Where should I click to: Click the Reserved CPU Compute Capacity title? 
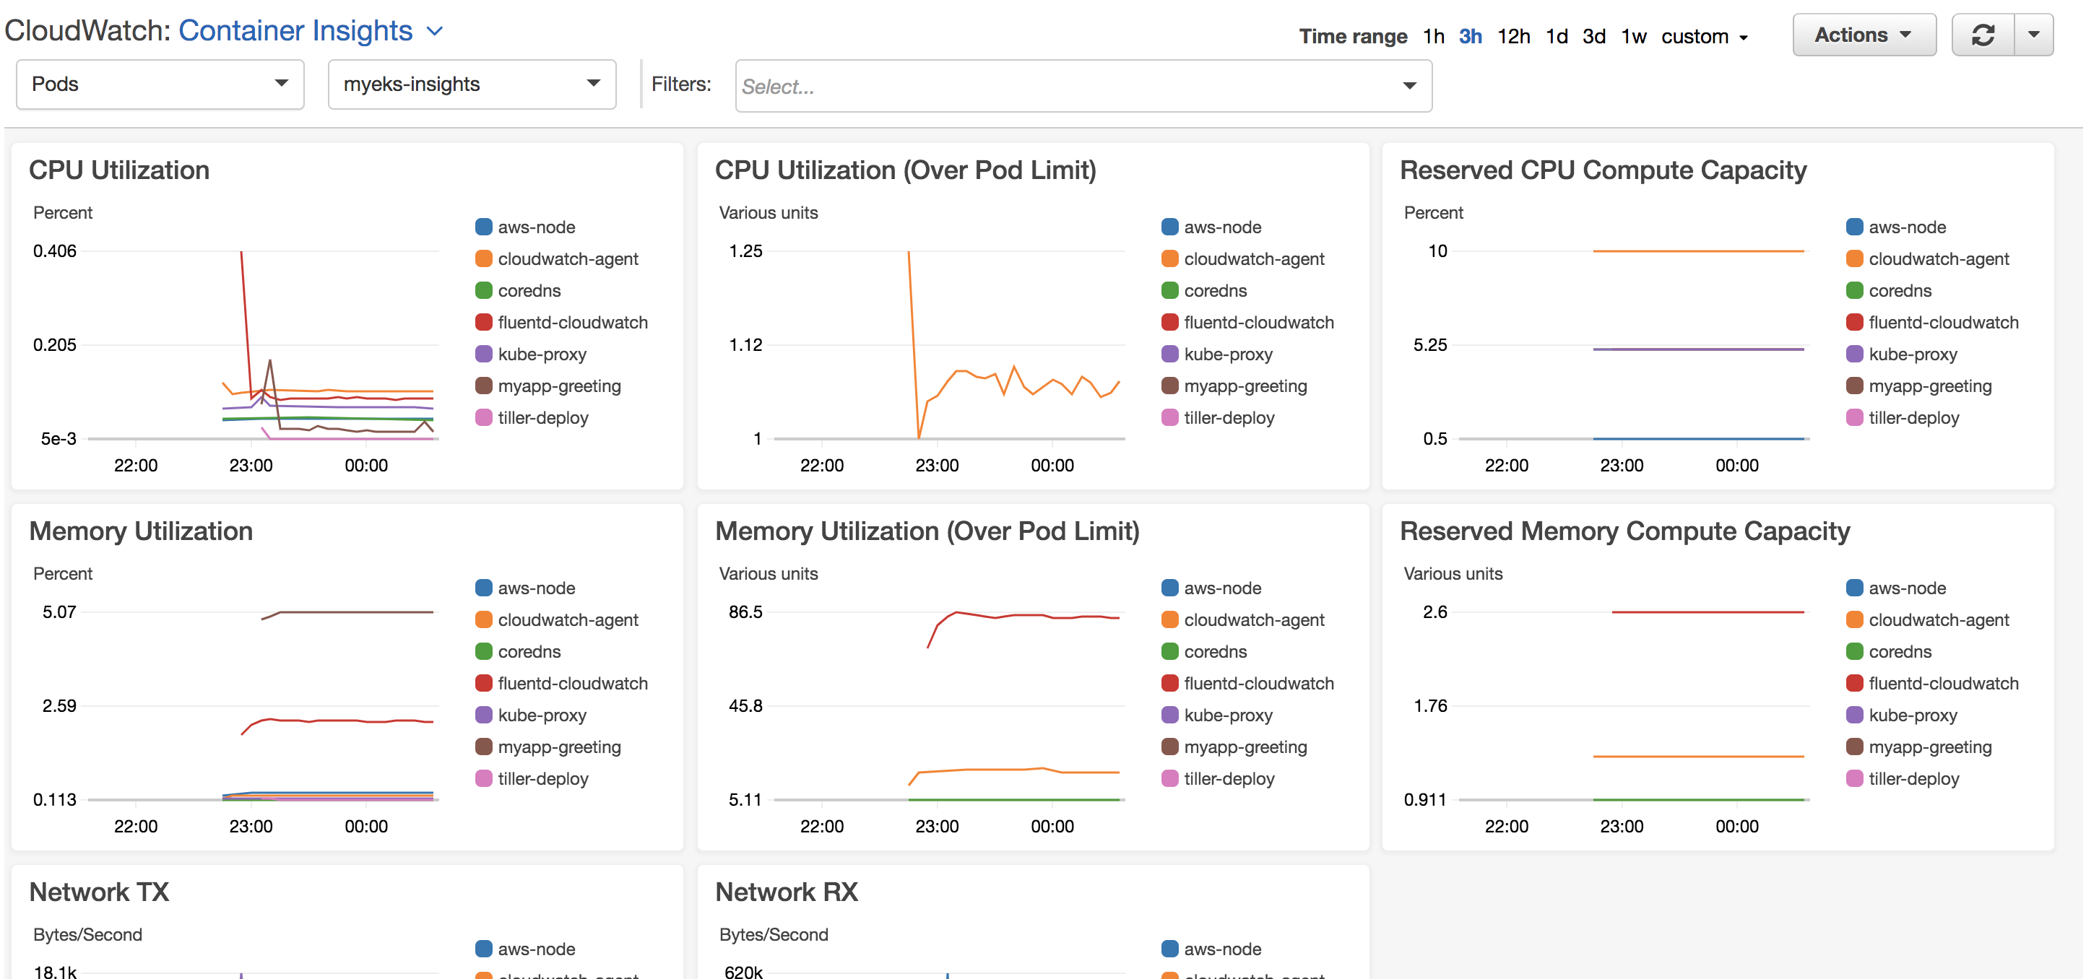(1604, 170)
